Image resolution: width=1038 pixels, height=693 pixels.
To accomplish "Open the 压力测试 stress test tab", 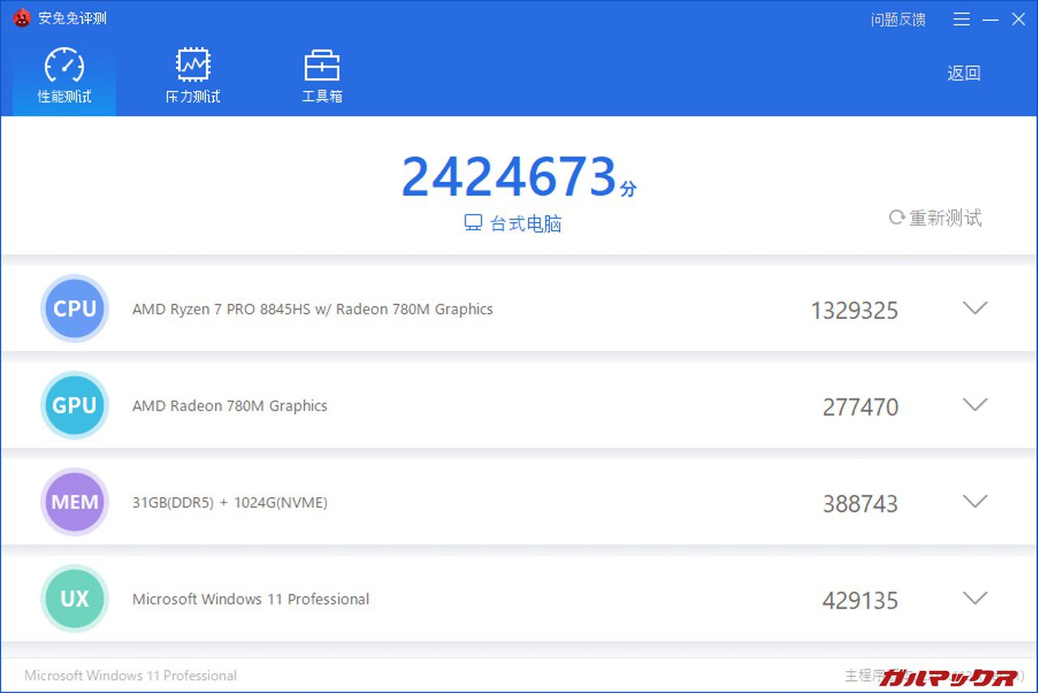I will click(x=193, y=76).
